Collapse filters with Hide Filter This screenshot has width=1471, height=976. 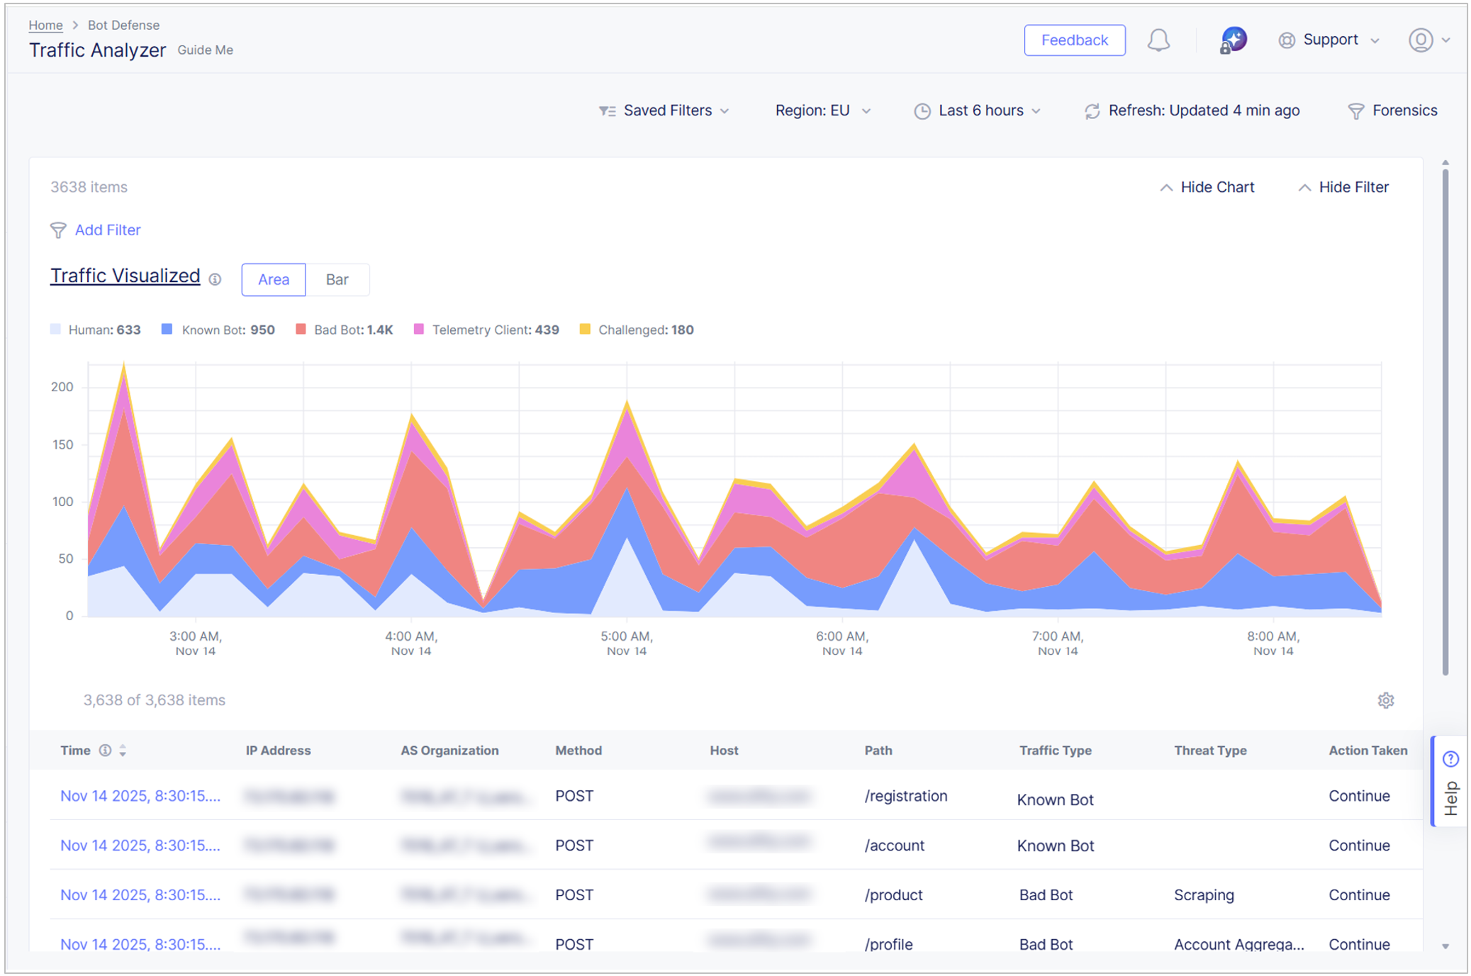pos(1343,187)
